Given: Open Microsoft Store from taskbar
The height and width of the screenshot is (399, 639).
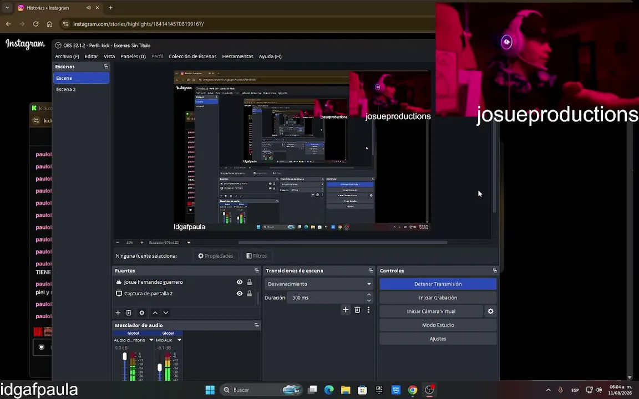Looking at the screenshot, I should (x=362, y=390).
